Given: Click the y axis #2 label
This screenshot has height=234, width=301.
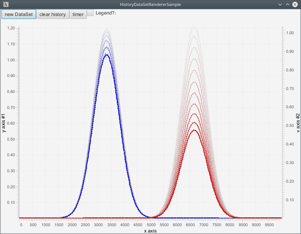Looking at the screenshot, I should pos(297,123).
